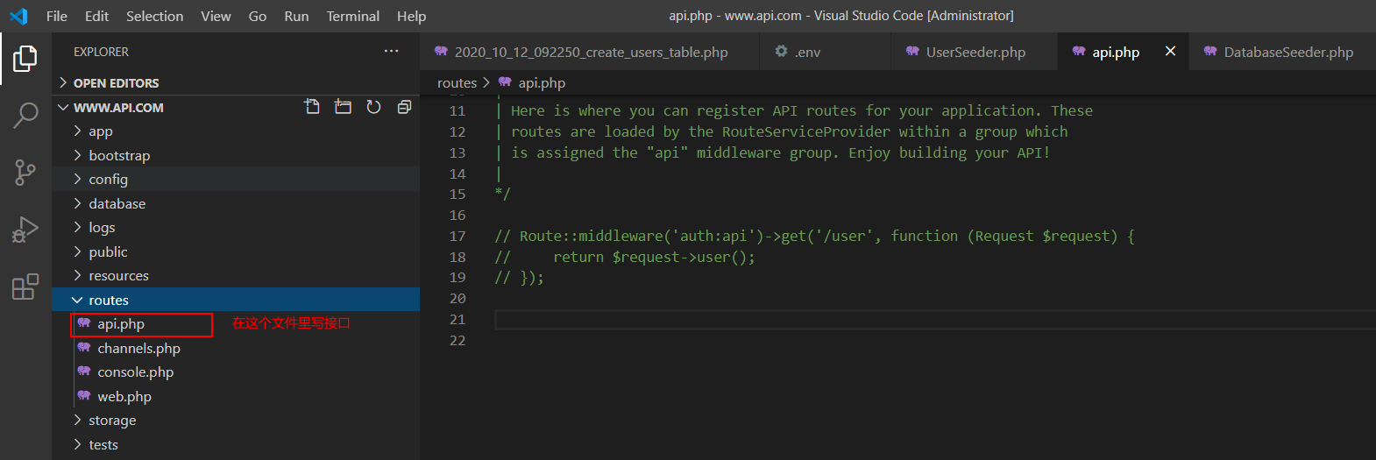Collapse the routes folder
This screenshot has height=460, width=1376.
236,300
